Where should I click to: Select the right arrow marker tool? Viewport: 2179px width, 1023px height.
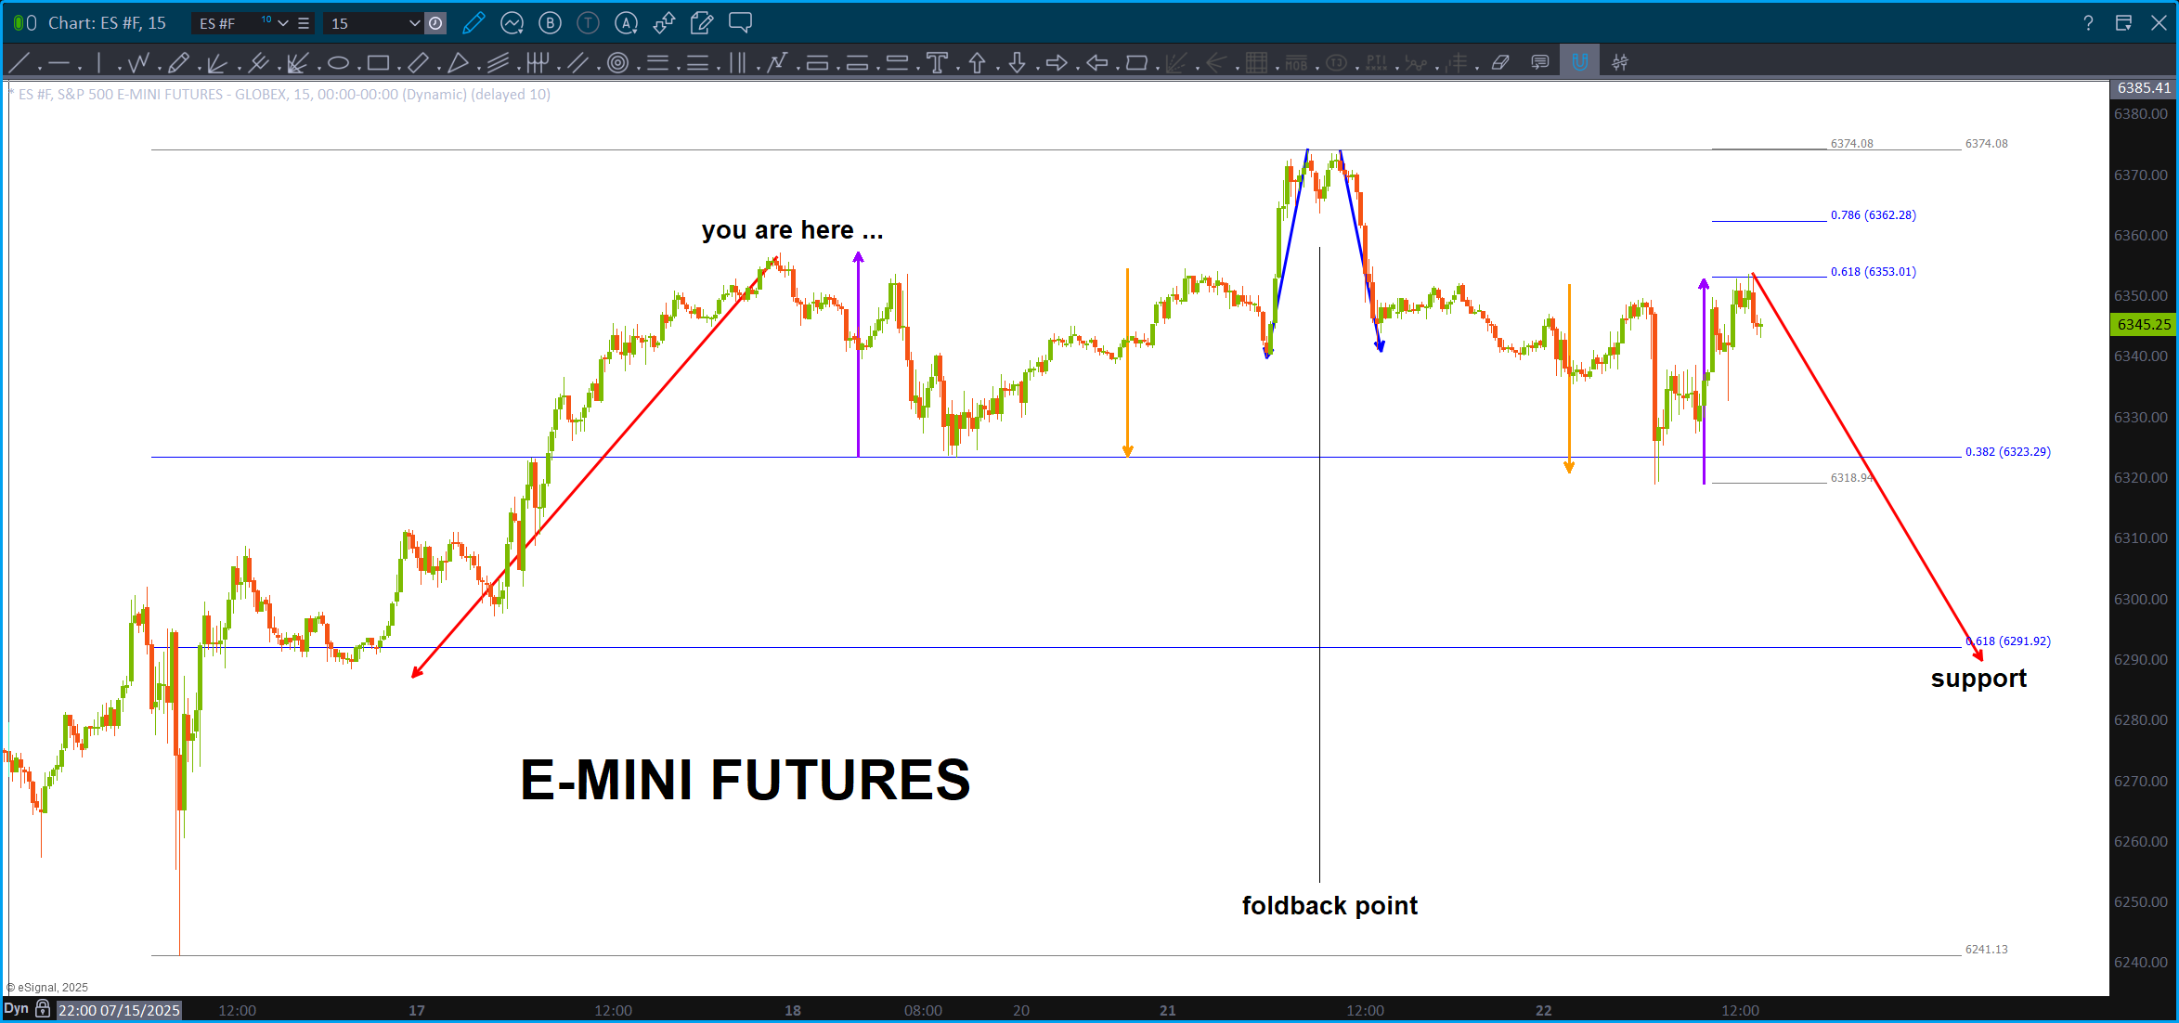tap(1057, 63)
